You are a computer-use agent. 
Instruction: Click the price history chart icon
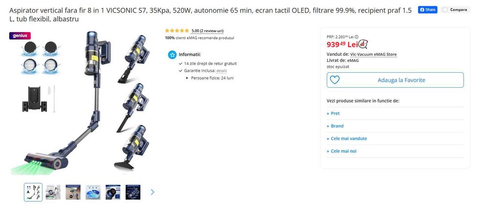coord(363,44)
